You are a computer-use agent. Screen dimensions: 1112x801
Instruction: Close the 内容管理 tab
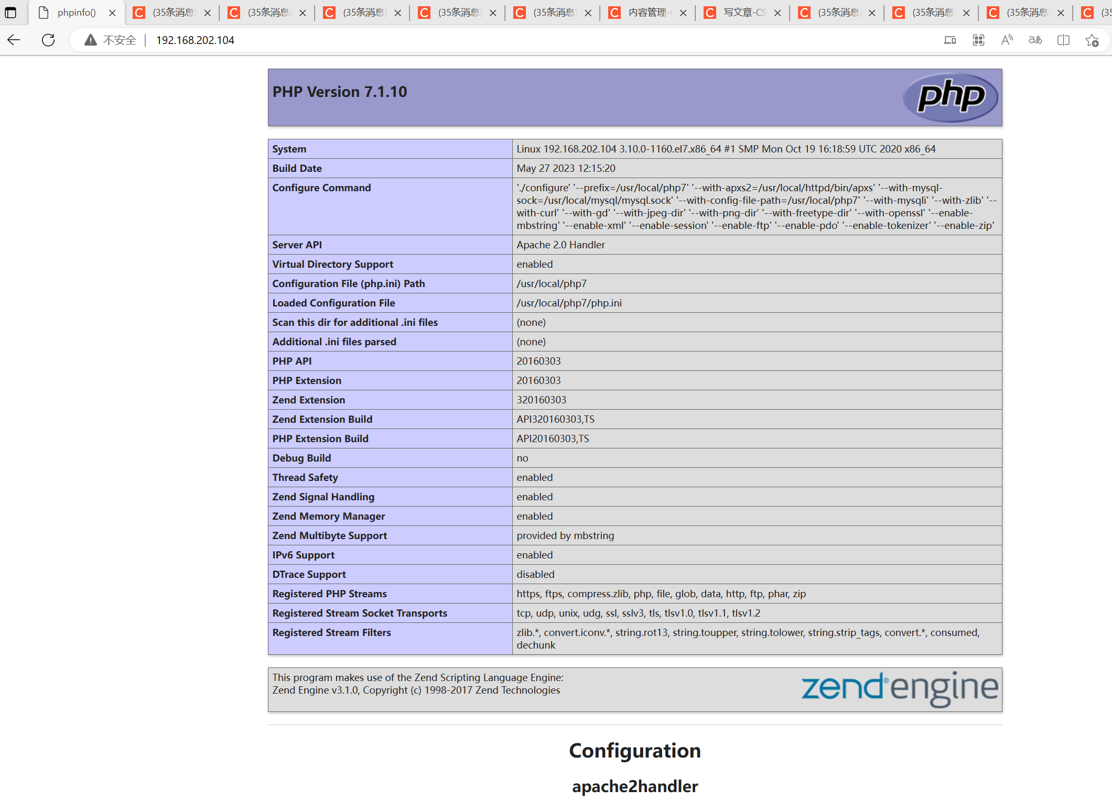(x=683, y=13)
